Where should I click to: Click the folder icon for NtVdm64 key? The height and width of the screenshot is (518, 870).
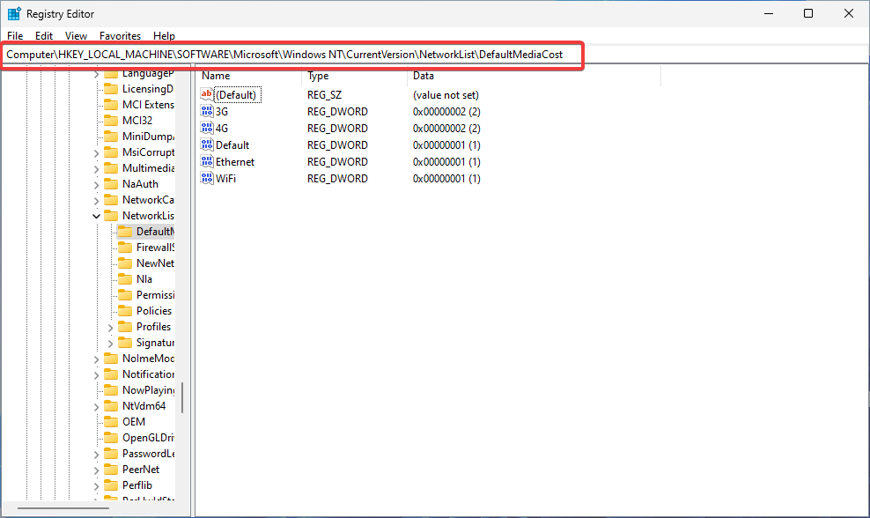112,406
